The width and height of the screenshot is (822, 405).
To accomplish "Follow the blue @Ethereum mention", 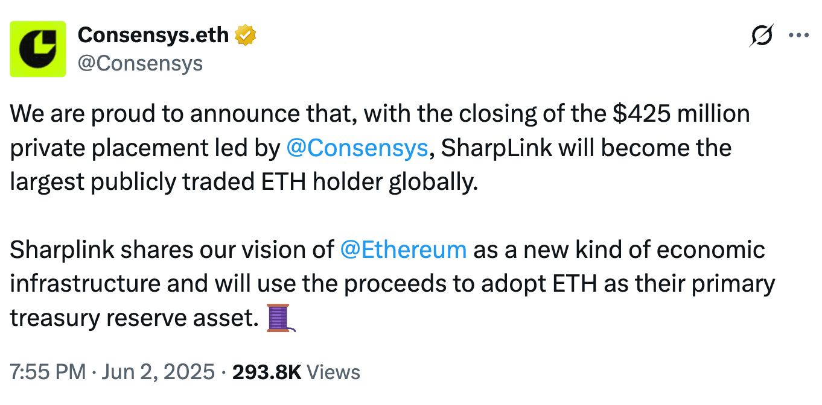I will (x=403, y=250).
